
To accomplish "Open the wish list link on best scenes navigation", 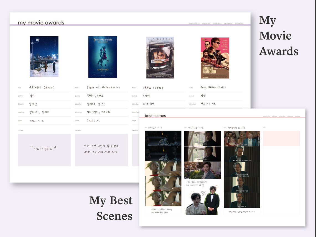I will coord(282,117).
